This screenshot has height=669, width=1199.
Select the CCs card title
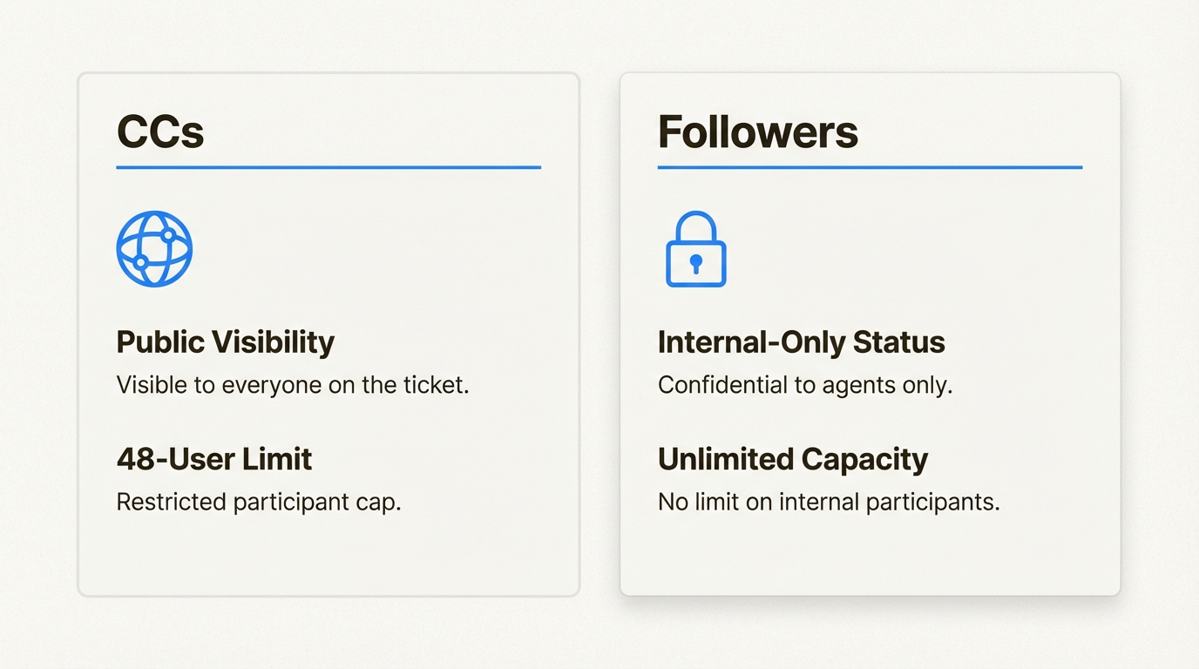pyautogui.click(x=160, y=132)
